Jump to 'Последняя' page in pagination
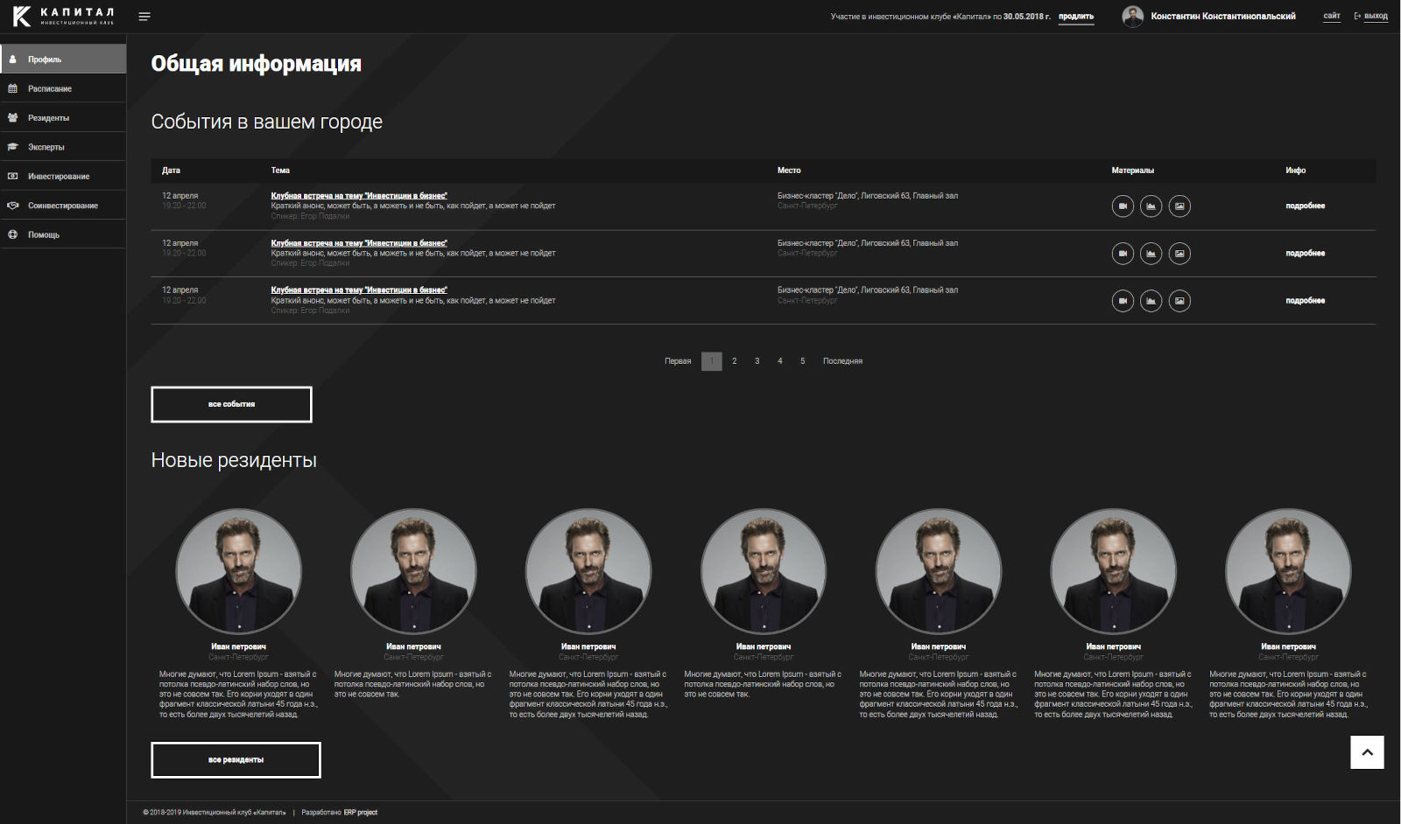Screen dimensions: 1401x824 [x=842, y=361]
